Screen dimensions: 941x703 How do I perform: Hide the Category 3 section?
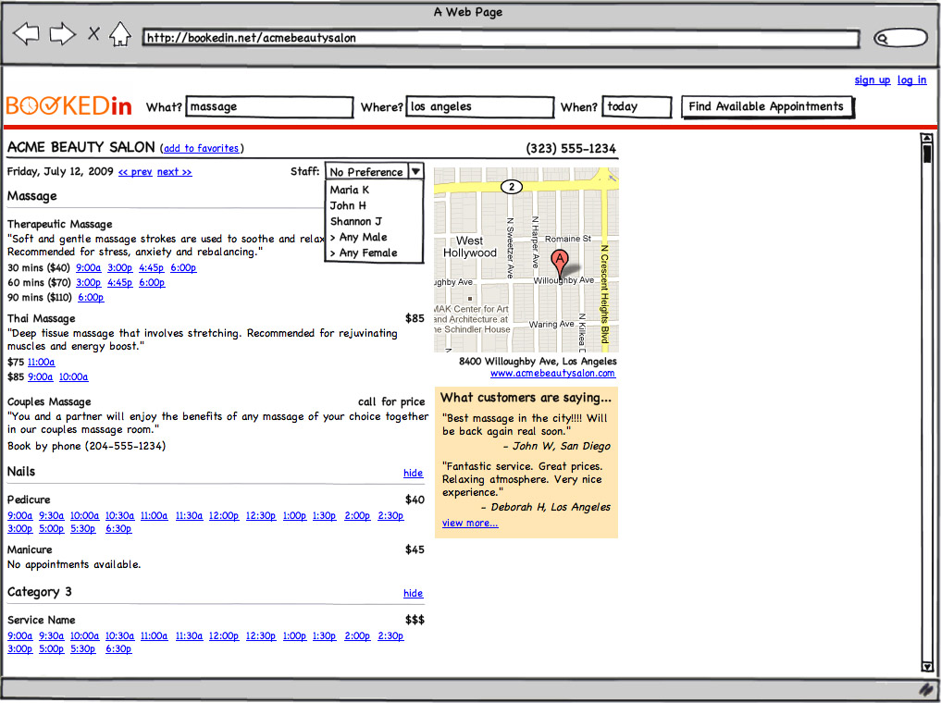413,593
